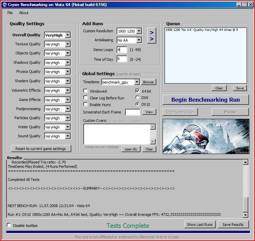Click Begin Benchmarking Run
Screen dimensions: 255x241
tap(206, 100)
